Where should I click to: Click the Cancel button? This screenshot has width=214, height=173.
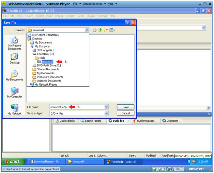point(125,113)
